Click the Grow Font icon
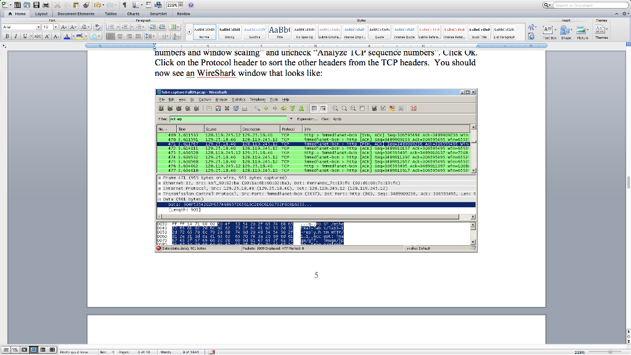The height and width of the screenshot is (355, 631). pos(63,27)
